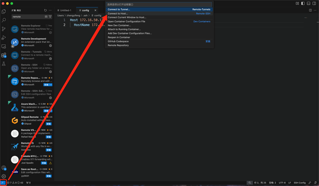Click forwarded ports indicator in status bar
319x186 pixels.
[x=28, y=183]
